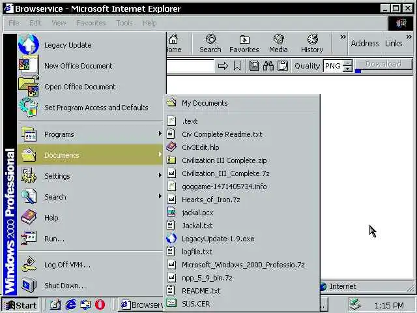Open Microsoft_Windows_2000_Professio.7z
The height and width of the screenshot is (313, 417).
(x=242, y=265)
